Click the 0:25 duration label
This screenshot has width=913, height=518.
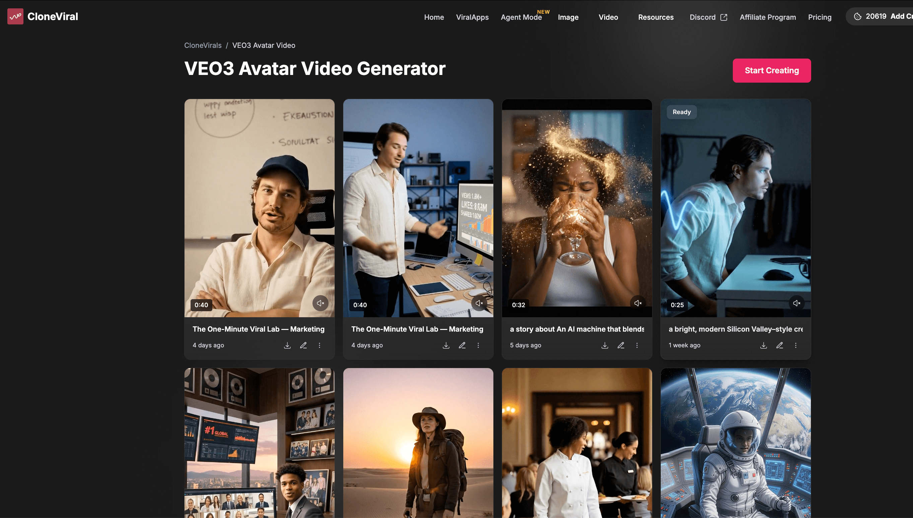click(x=677, y=305)
